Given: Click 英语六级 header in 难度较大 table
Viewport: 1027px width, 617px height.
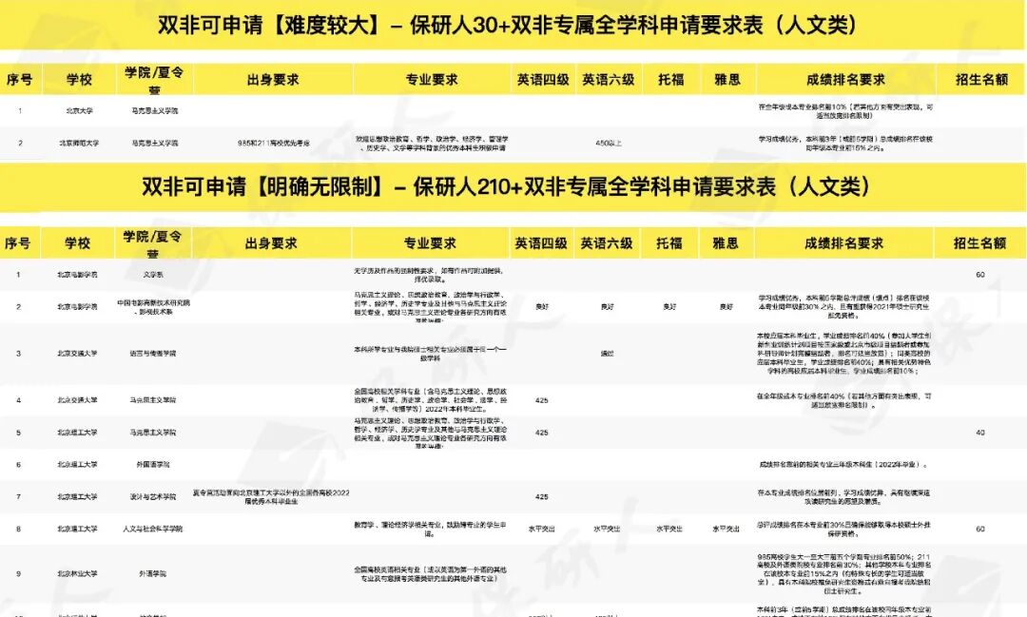Looking at the screenshot, I should 609,80.
